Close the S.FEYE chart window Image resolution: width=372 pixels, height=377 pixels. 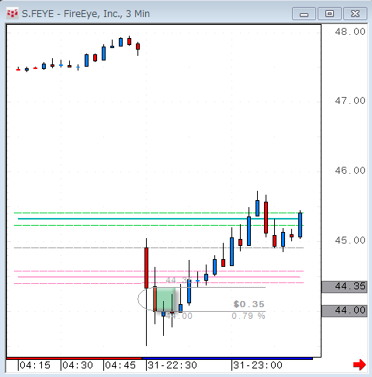[355, 14]
